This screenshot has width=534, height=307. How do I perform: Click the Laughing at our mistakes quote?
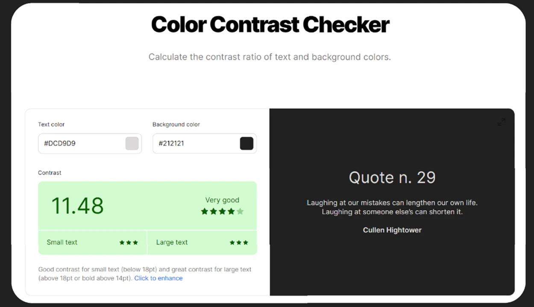pos(392,207)
